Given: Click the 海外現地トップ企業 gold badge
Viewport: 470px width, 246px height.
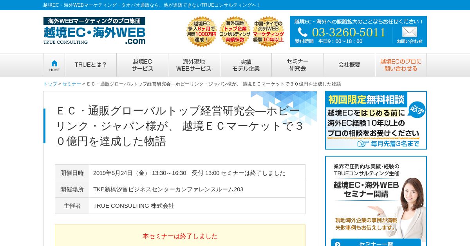Looking at the screenshot, I should 235,32.
